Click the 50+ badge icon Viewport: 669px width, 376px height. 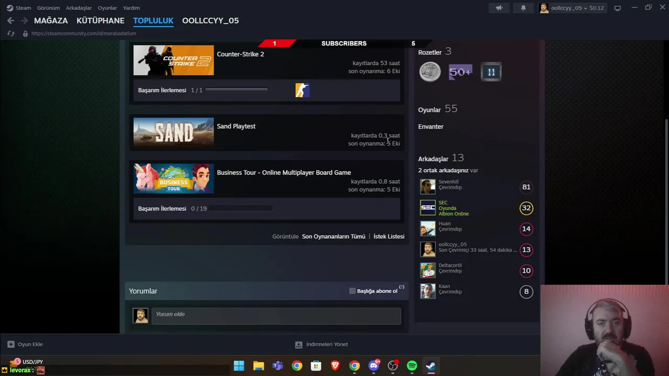click(460, 72)
